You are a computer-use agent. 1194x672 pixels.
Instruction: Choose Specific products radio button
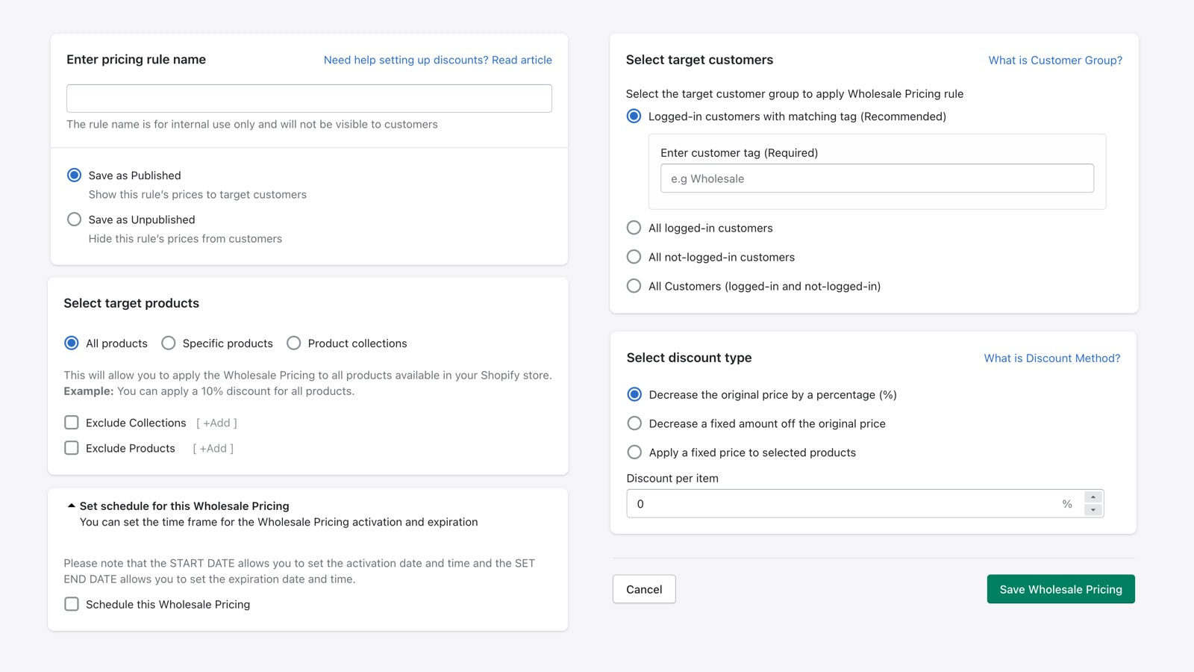169,343
